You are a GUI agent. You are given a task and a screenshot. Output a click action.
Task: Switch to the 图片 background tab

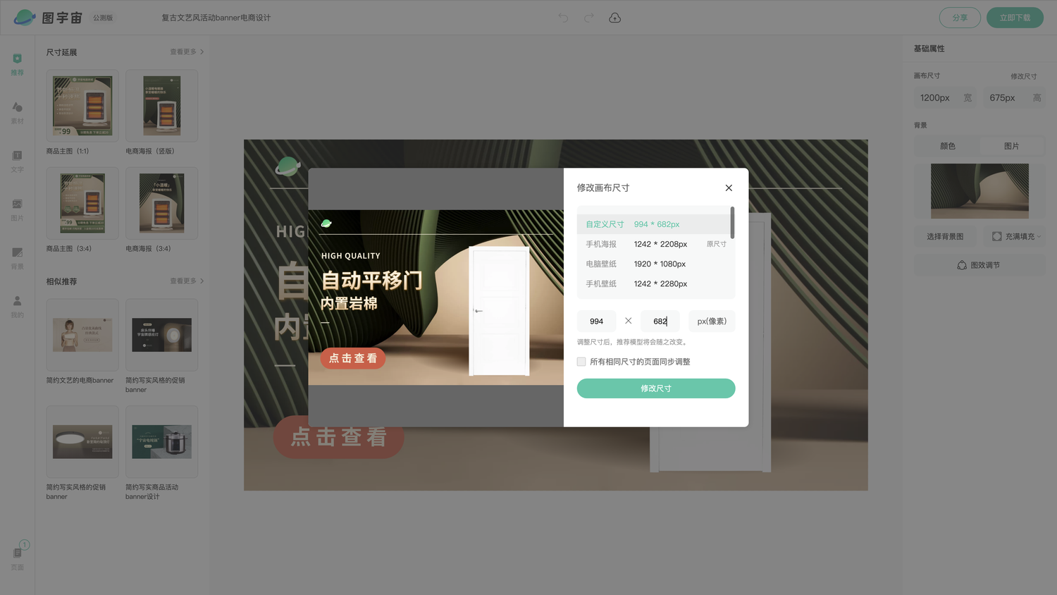pyautogui.click(x=1012, y=146)
